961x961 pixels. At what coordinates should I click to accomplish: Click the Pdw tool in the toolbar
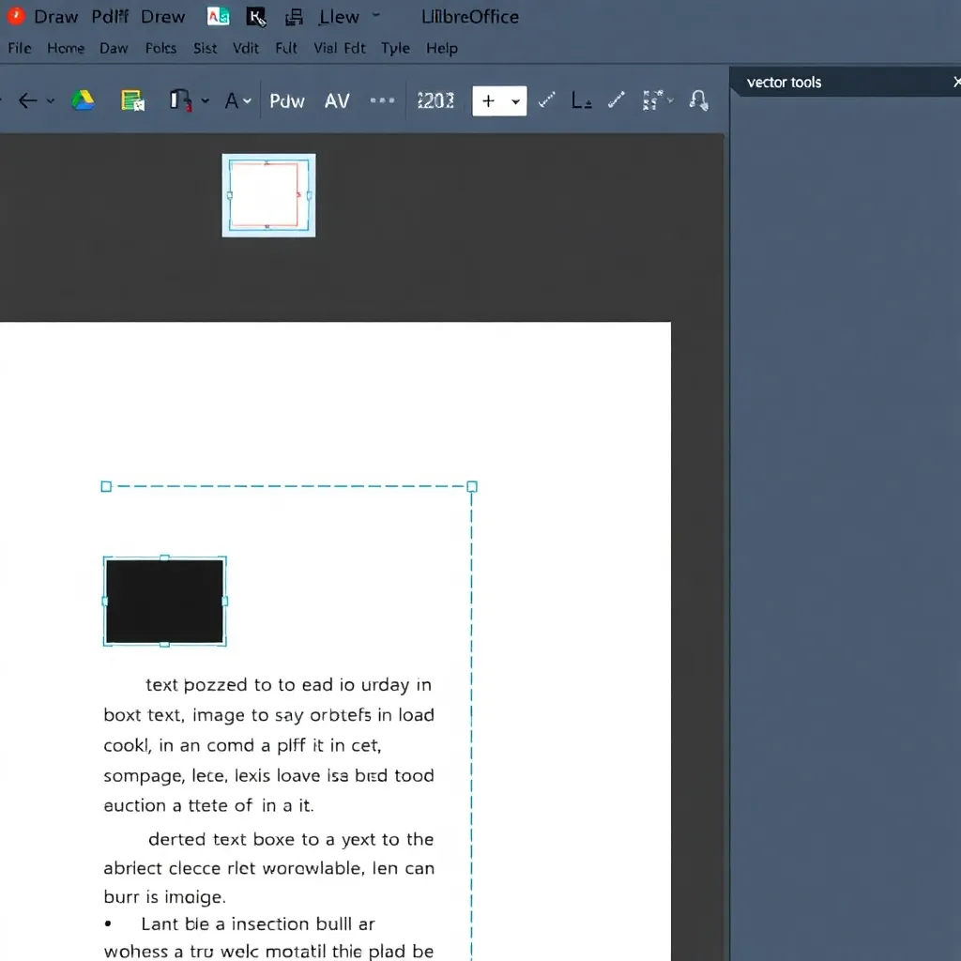point(287,100)
